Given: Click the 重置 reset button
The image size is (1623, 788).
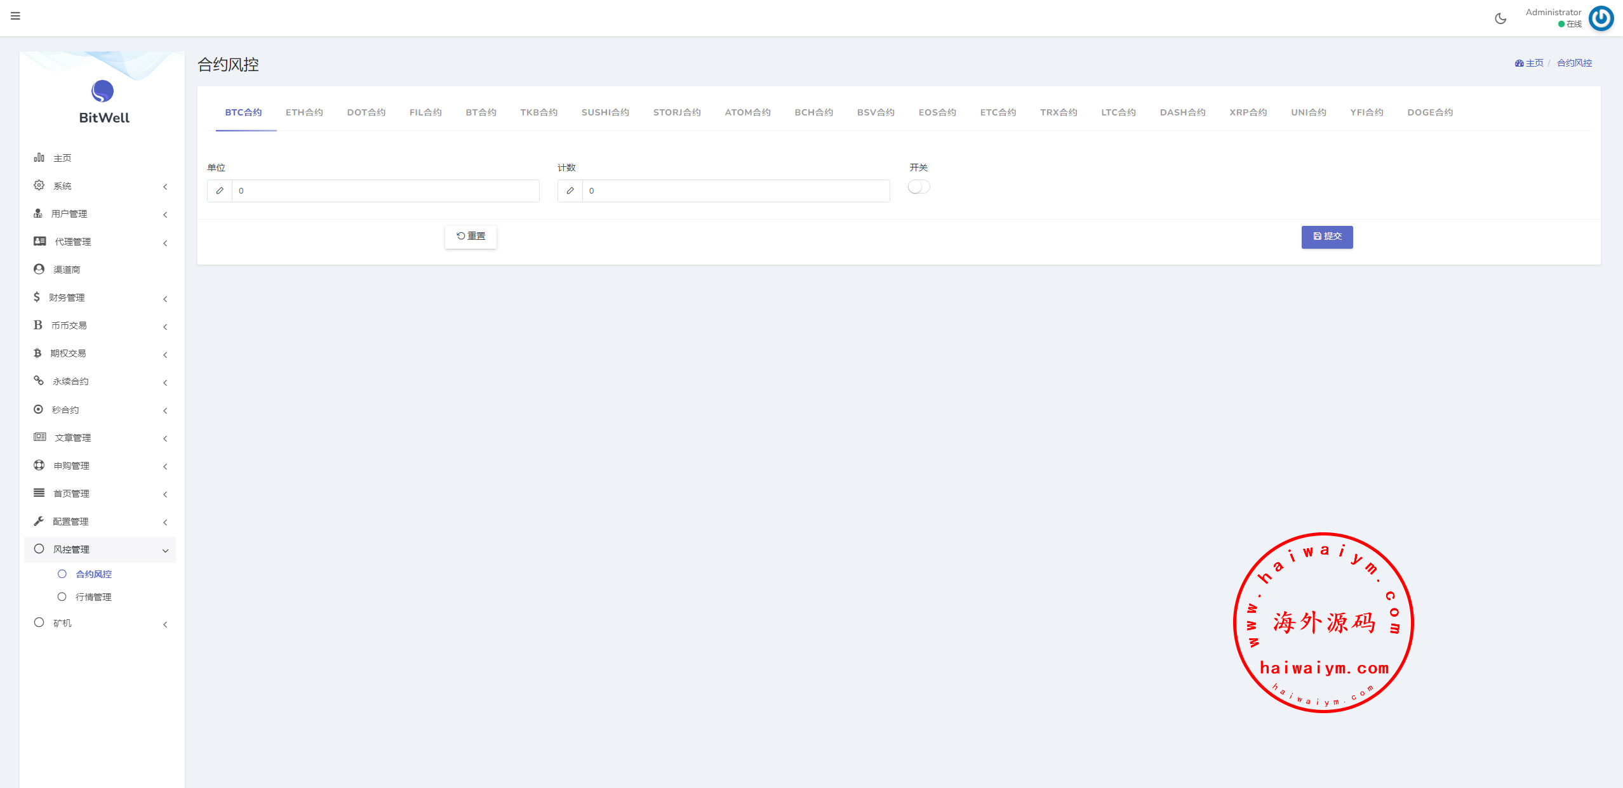Looking at the screenshot, I should pyautogui.click(x=471, y=237).
